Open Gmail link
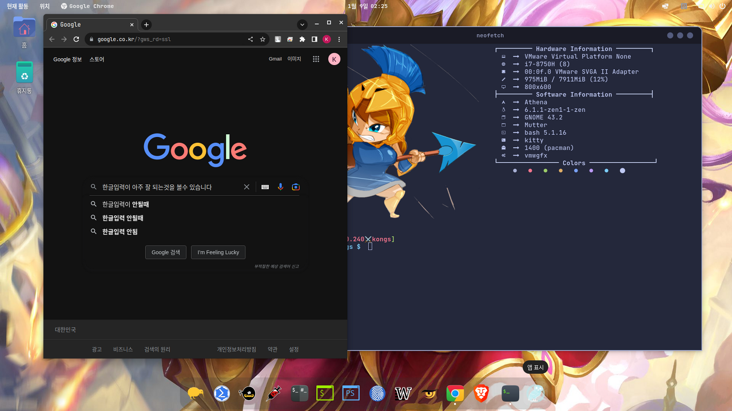The image size is (732, 411). click(275, 59)
